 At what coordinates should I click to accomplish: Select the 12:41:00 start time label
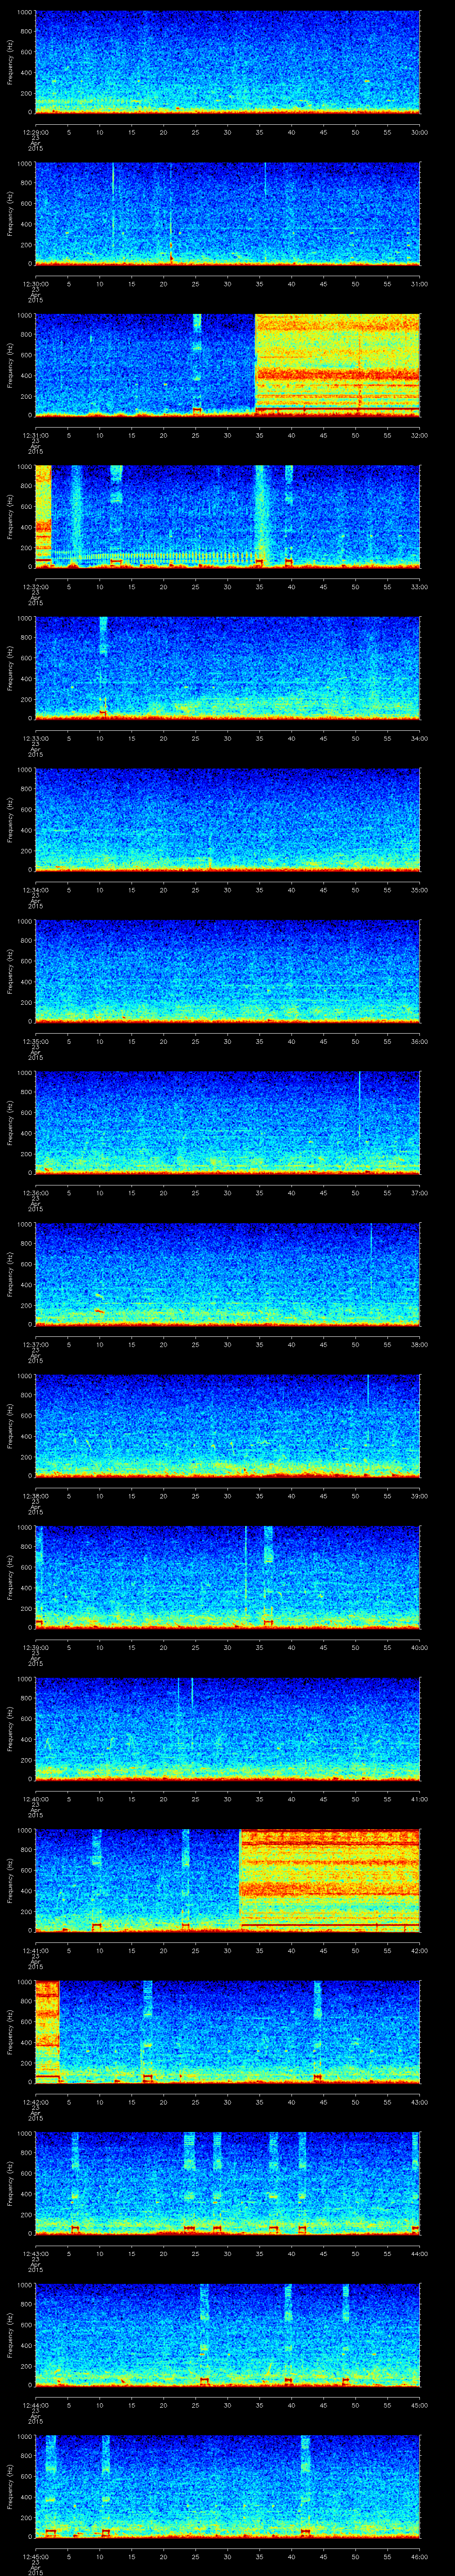coord(35,1950)
